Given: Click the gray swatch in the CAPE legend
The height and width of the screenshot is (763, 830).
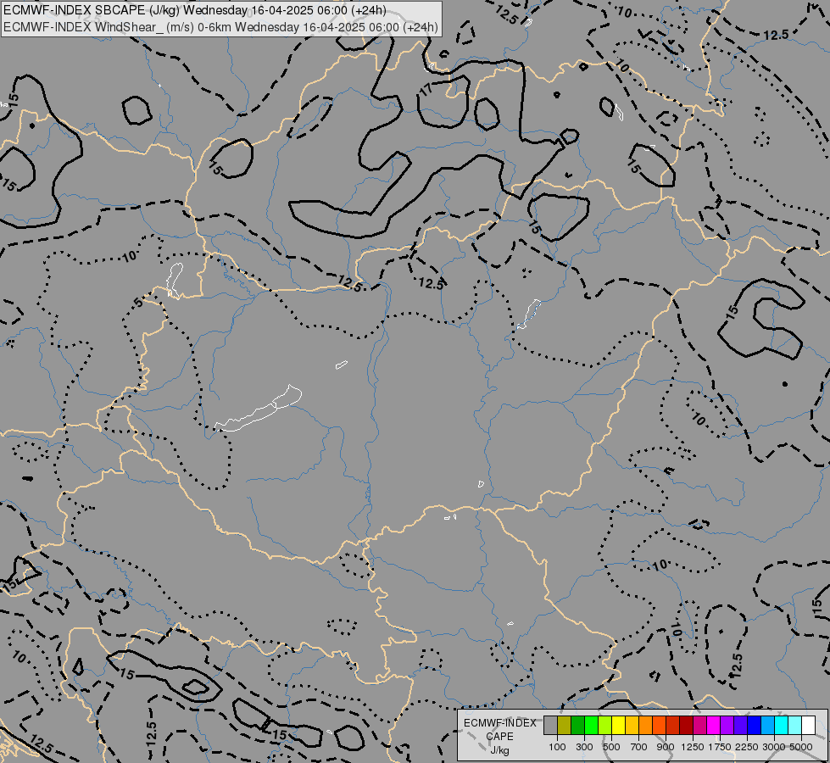Looking at the screenshot, I should point(550,726).
